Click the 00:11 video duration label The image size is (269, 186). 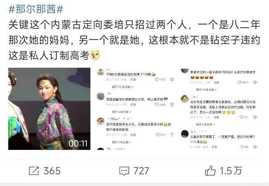click(78, 144)
